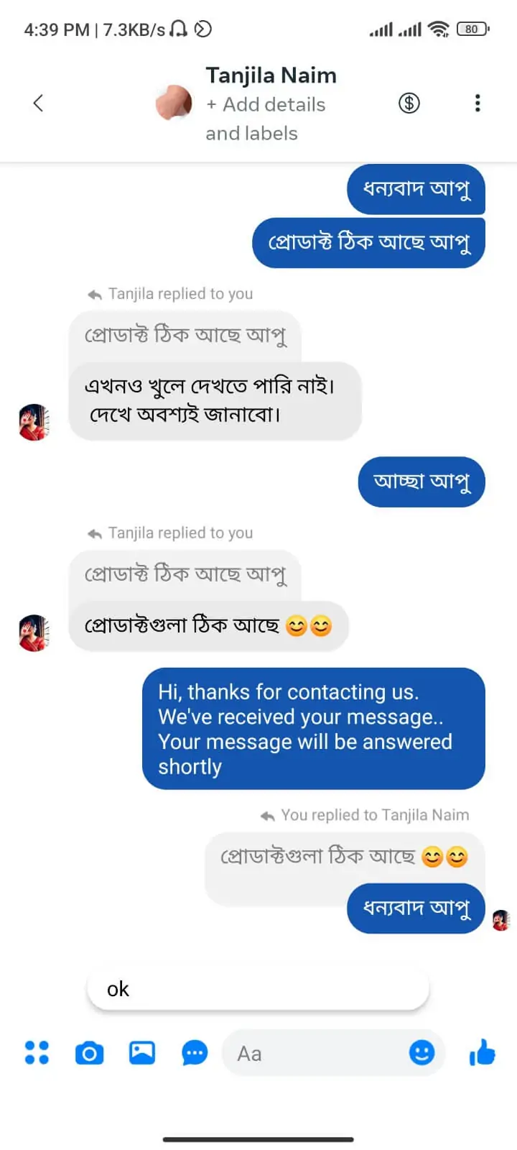
Task: Open saved replies chat bubble icon
Action: click(195, 1054)
